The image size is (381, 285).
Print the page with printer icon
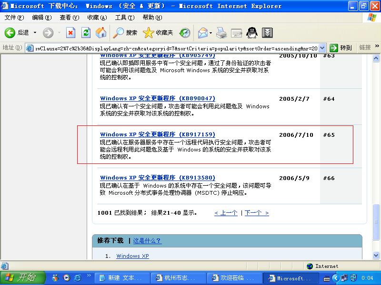(221, 33)
